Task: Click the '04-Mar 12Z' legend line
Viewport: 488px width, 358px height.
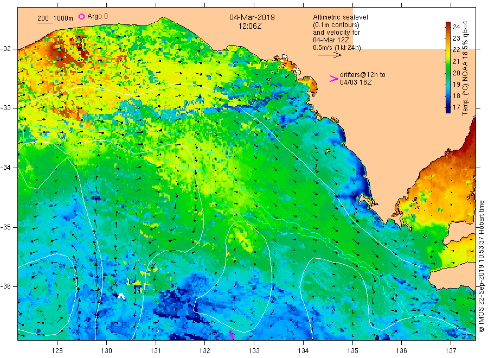Action: (x=331, y=40)
